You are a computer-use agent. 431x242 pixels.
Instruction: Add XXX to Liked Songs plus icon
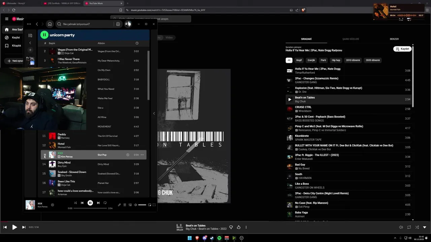pyautogui.click(x=128, y=155)
